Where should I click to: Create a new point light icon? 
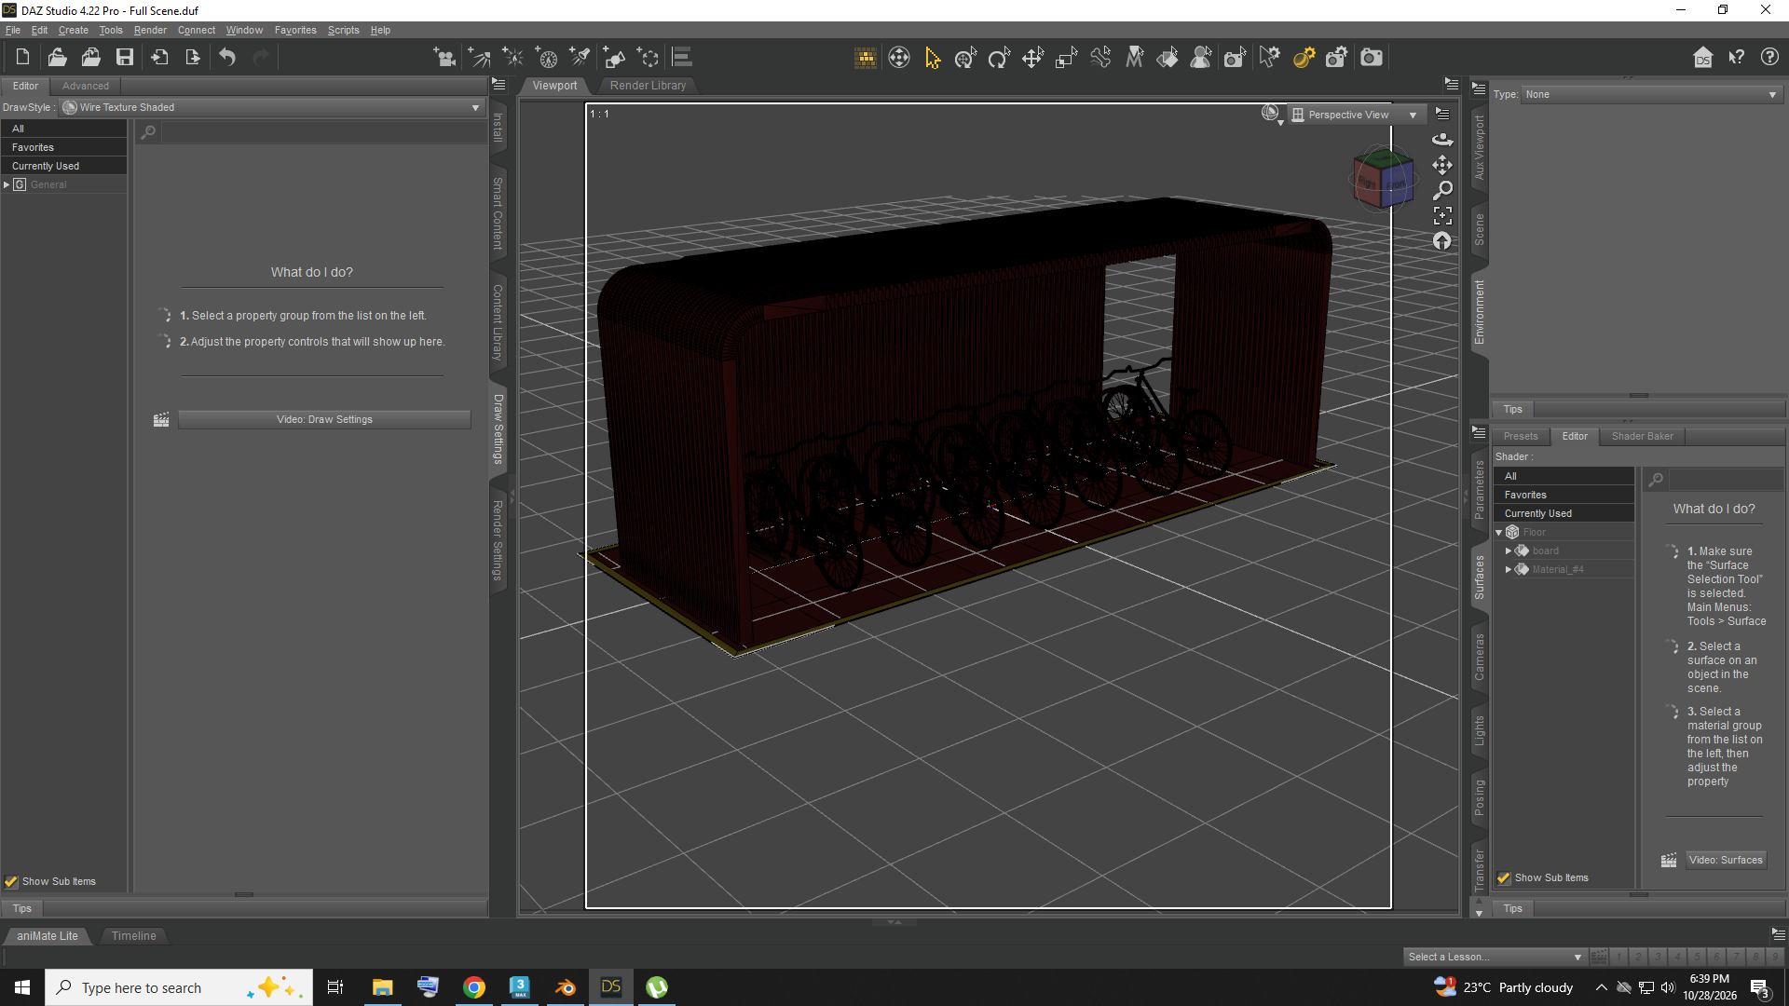(513, 58)
